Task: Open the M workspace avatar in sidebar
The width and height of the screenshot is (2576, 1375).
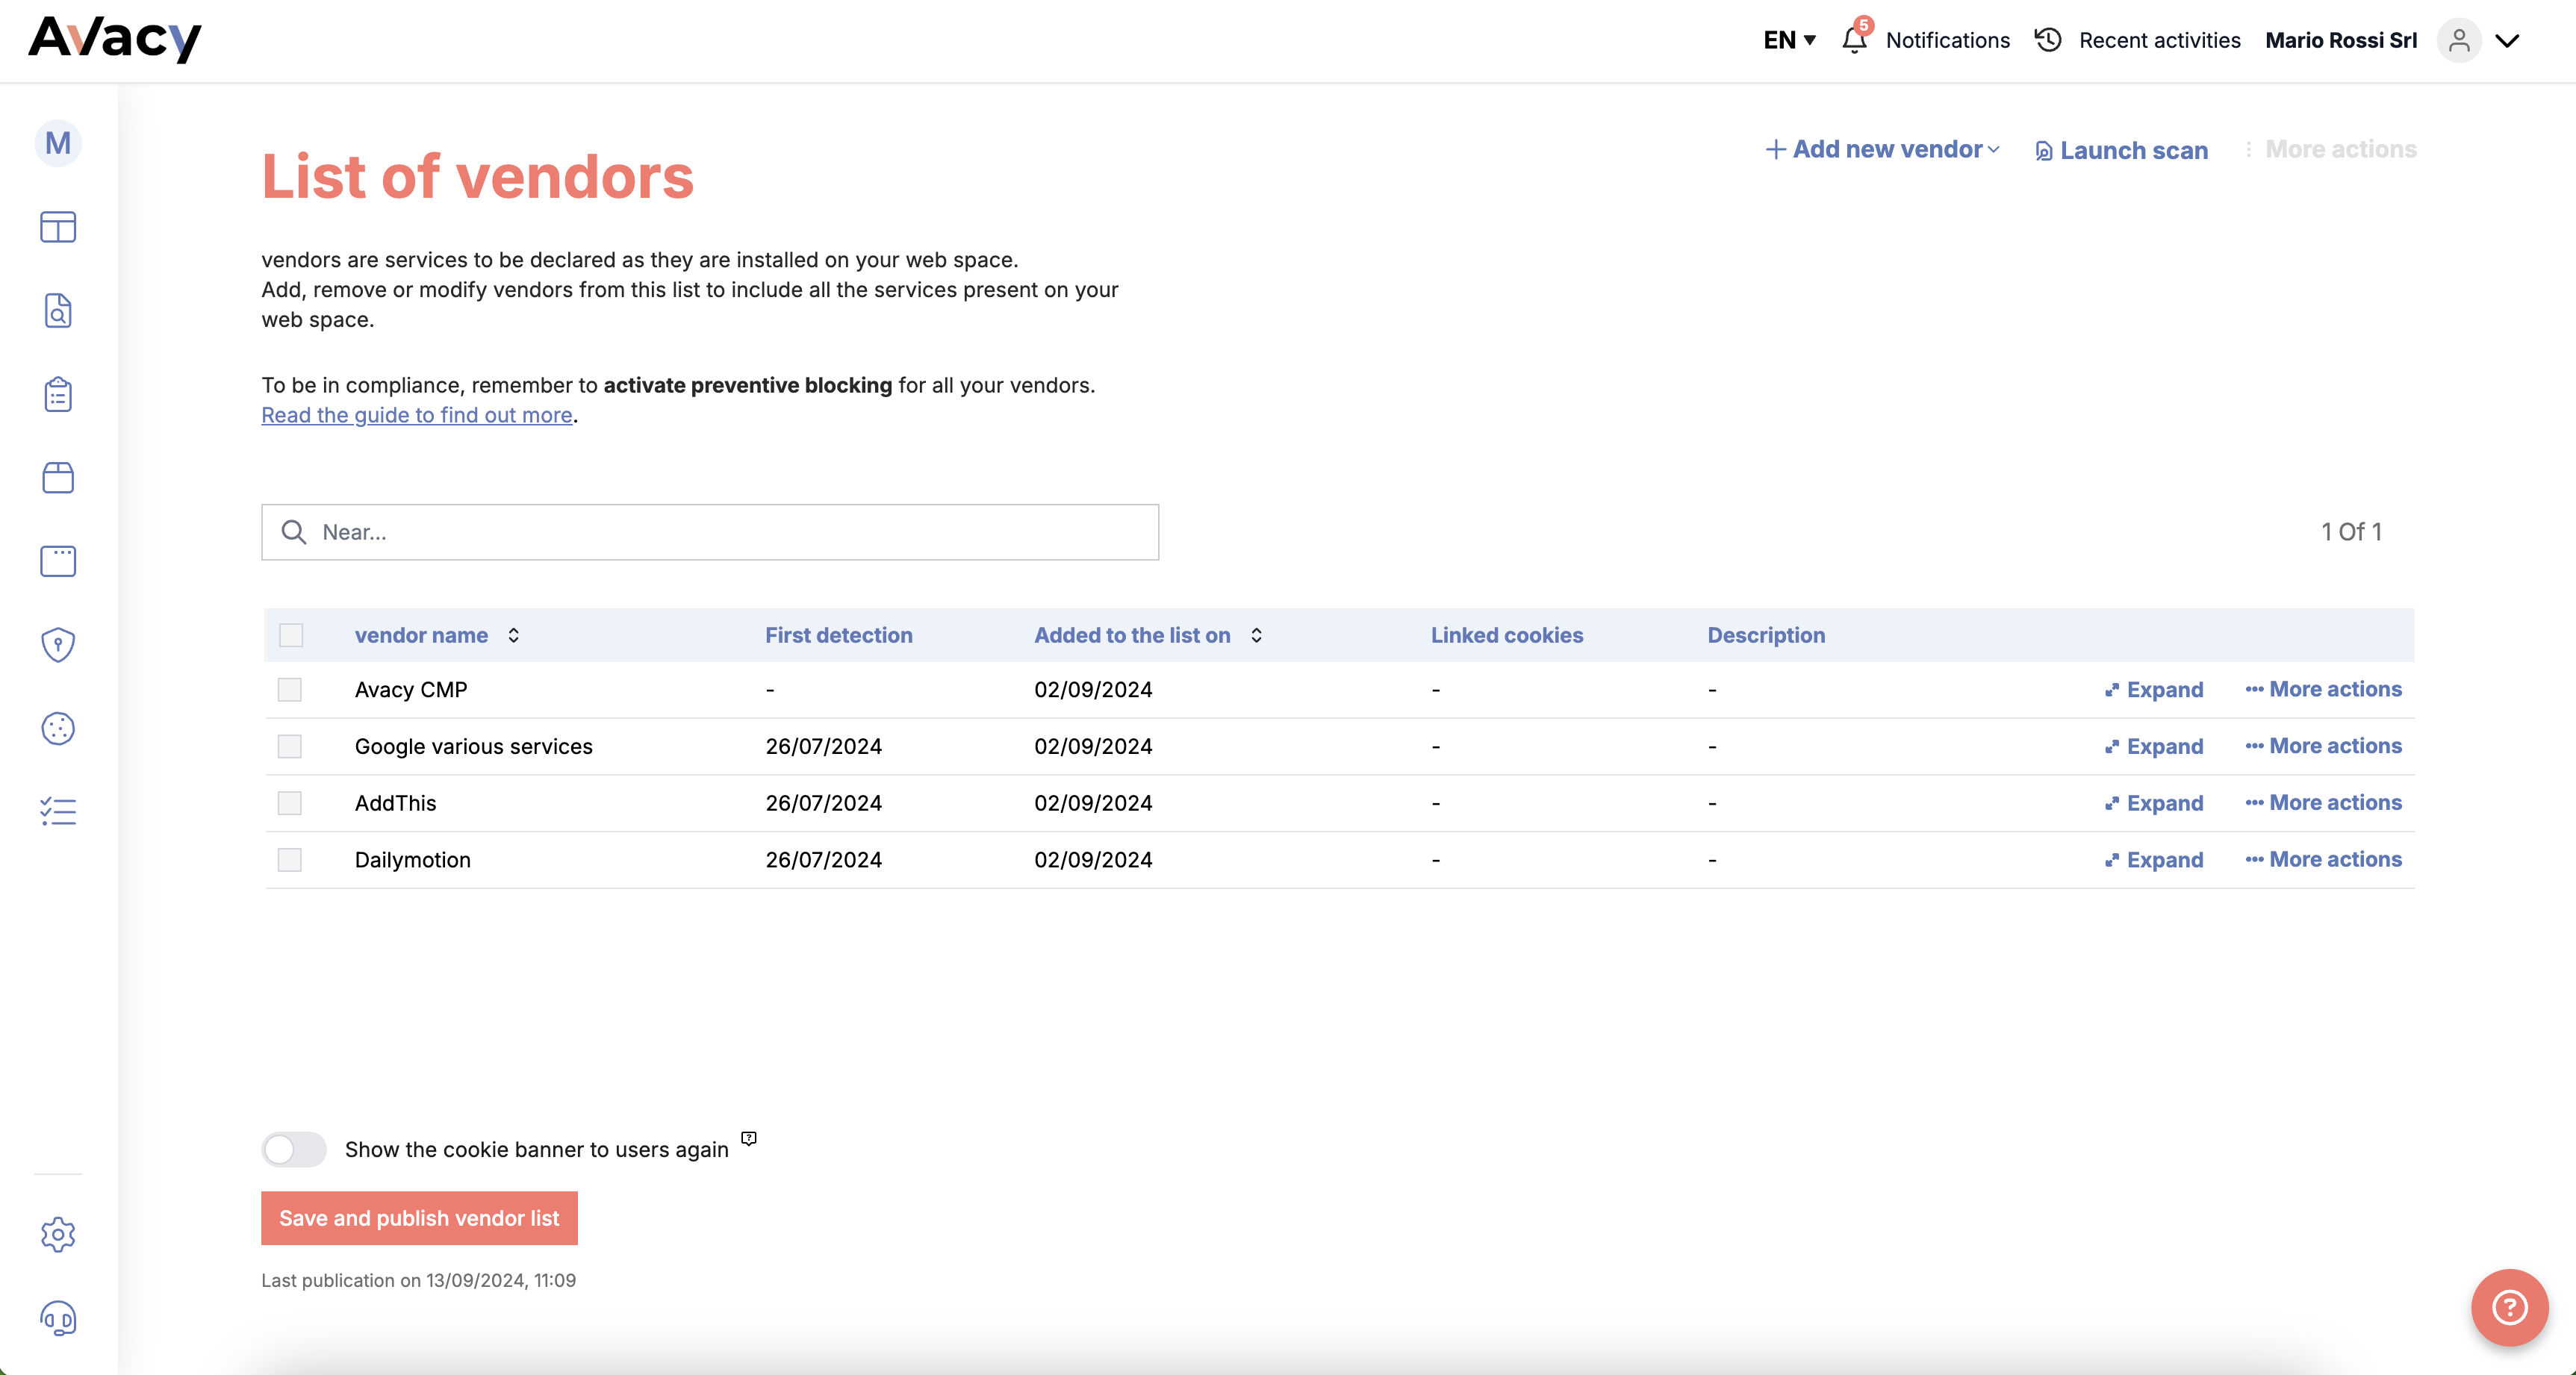Action: (58, 143)
